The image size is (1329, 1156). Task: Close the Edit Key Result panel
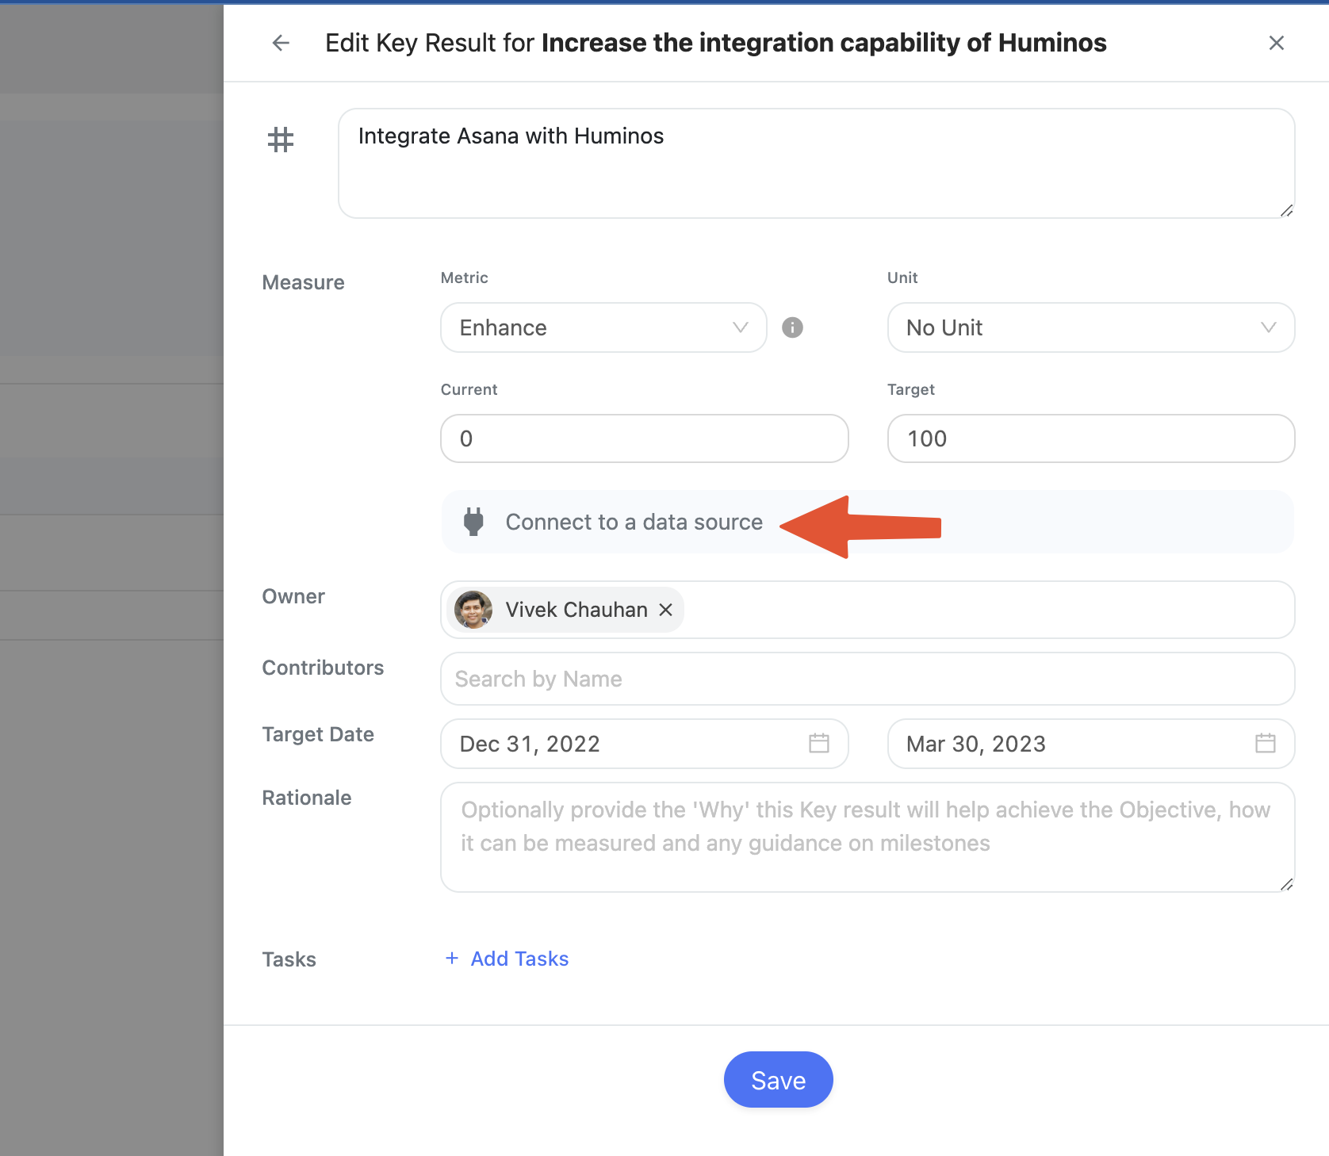(x=1276, y=43)
